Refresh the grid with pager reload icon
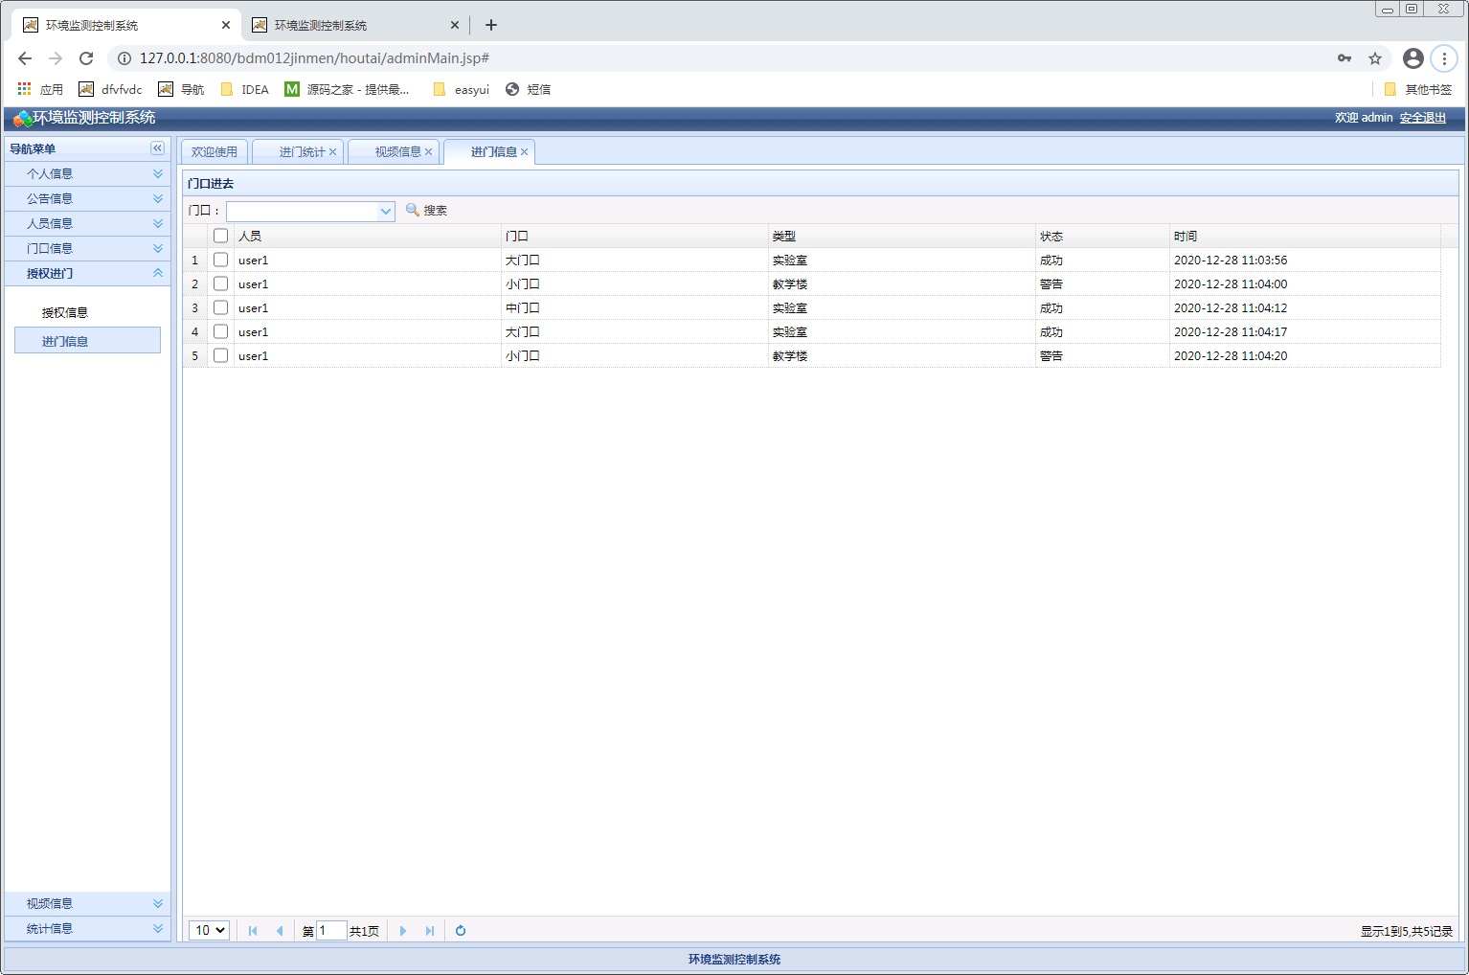The height and width of the screenshot is (975, 1469). point(461,931)
